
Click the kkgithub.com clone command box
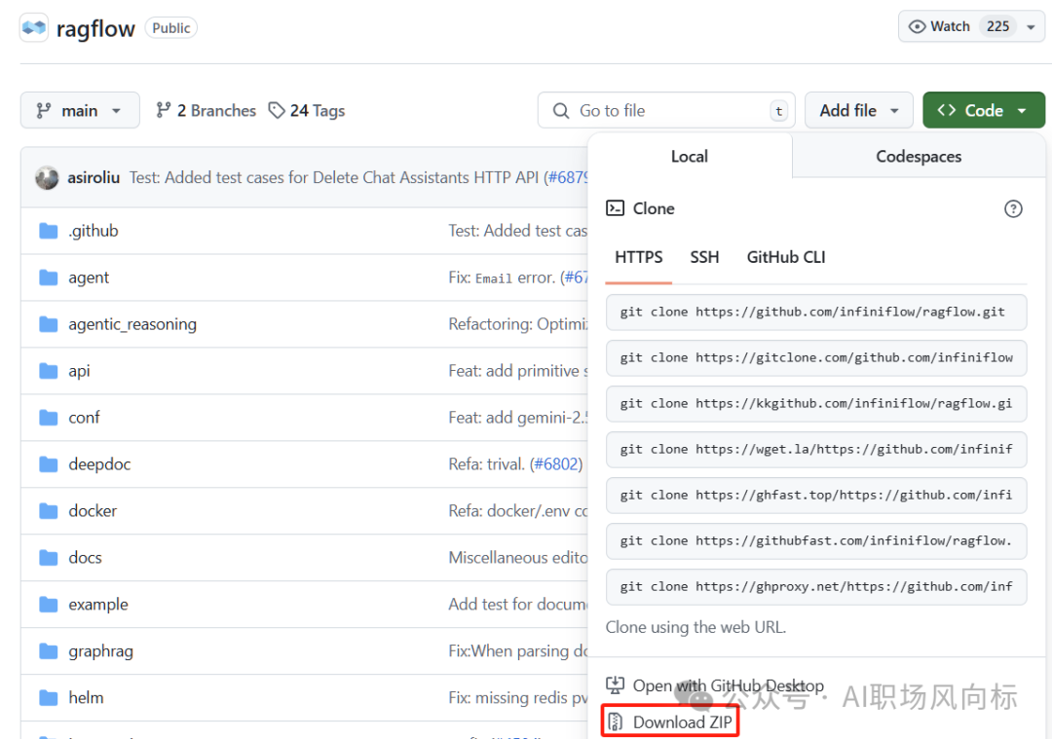coord(816,404)
